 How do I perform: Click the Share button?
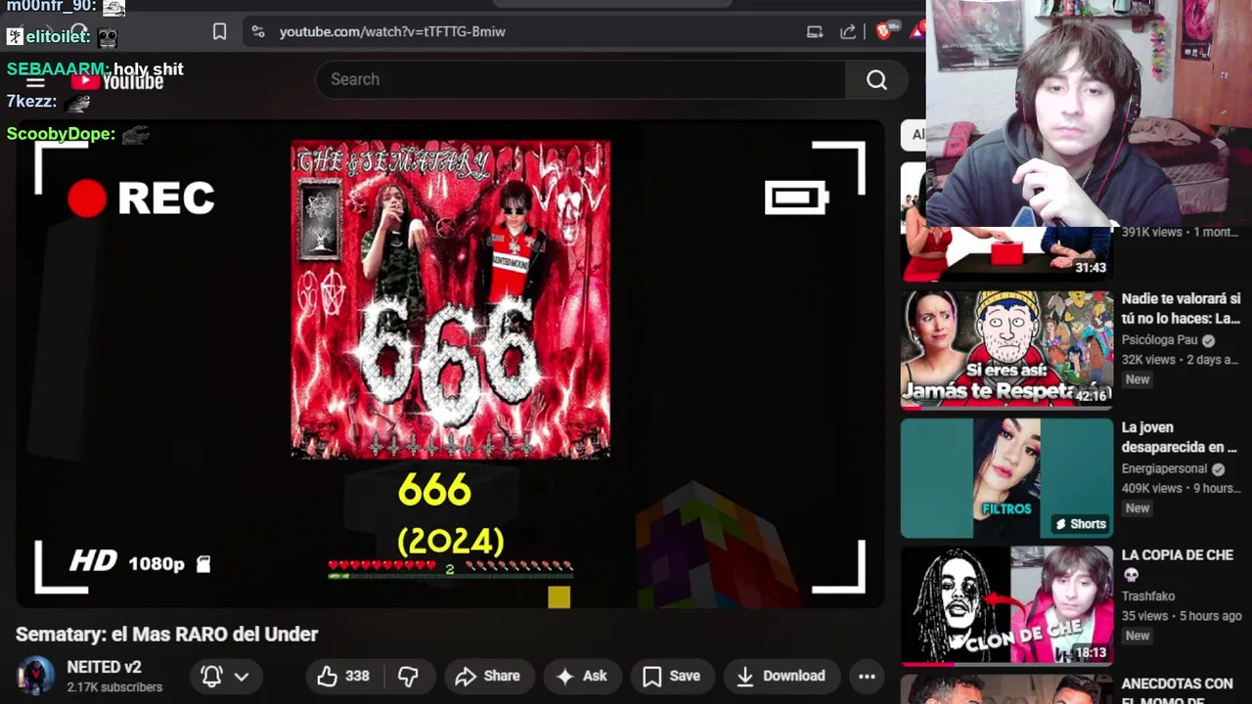pos(487,676)
